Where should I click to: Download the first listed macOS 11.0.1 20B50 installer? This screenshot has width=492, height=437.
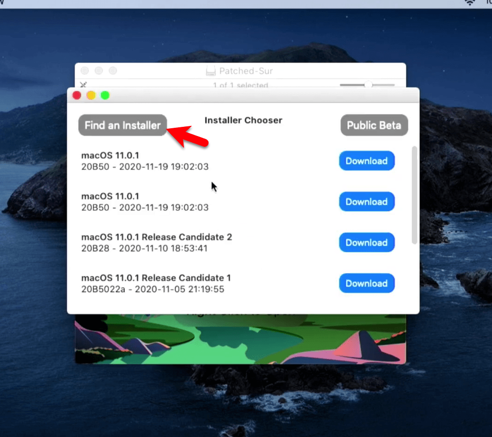[367, 161]
